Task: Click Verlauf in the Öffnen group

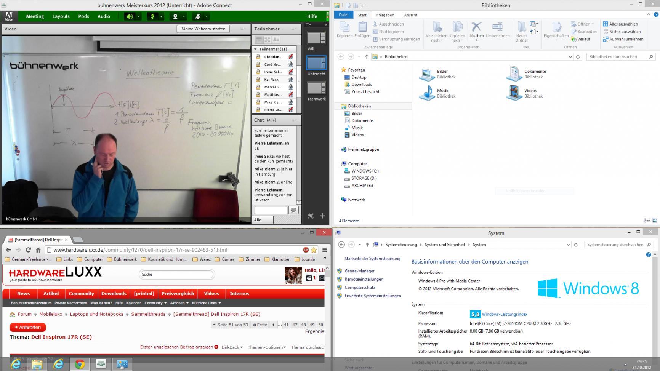Action: pos(581,39)
